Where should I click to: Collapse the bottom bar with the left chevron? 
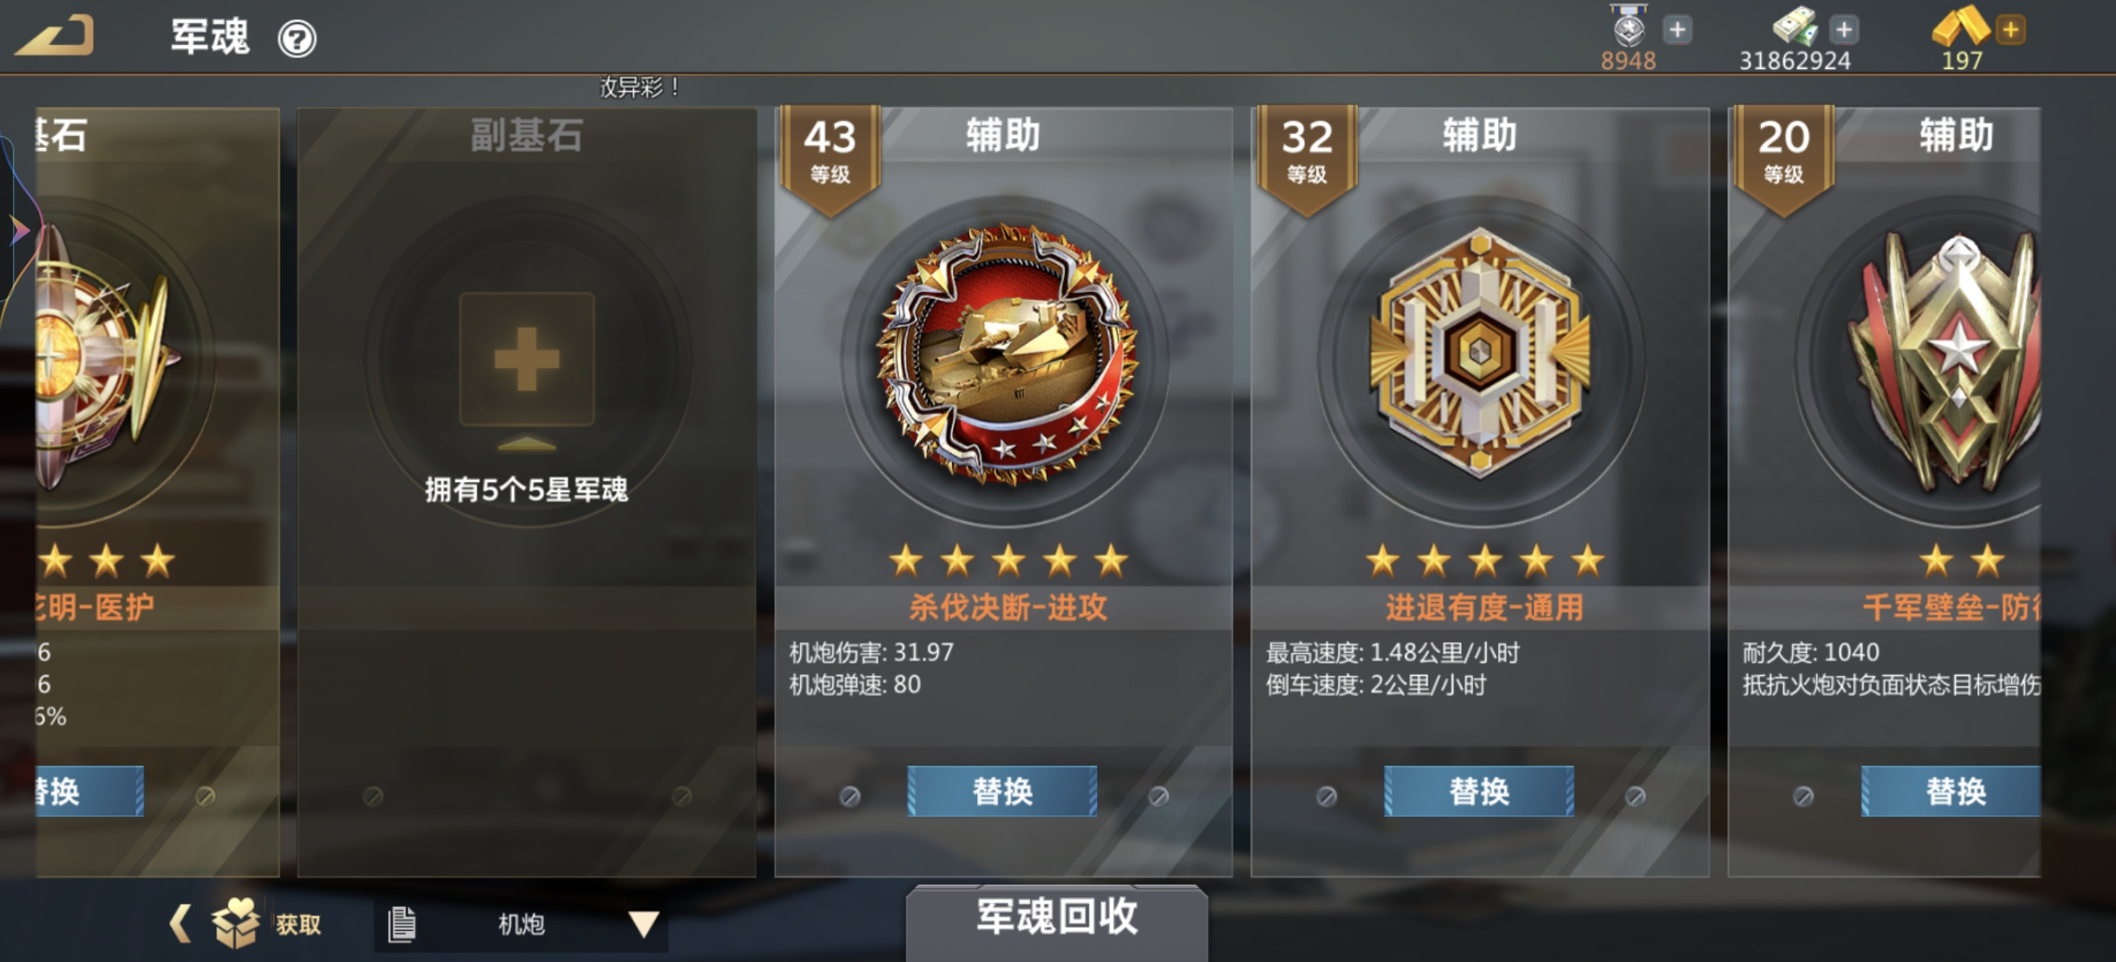(180, 924)
